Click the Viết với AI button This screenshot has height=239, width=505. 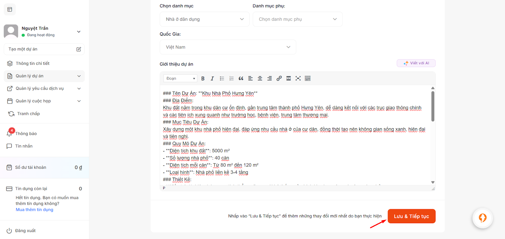pos(416,63)
